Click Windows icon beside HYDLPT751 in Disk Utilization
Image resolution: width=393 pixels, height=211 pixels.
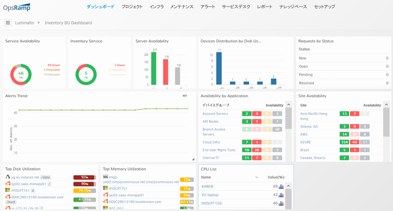(x=8, y=190)
